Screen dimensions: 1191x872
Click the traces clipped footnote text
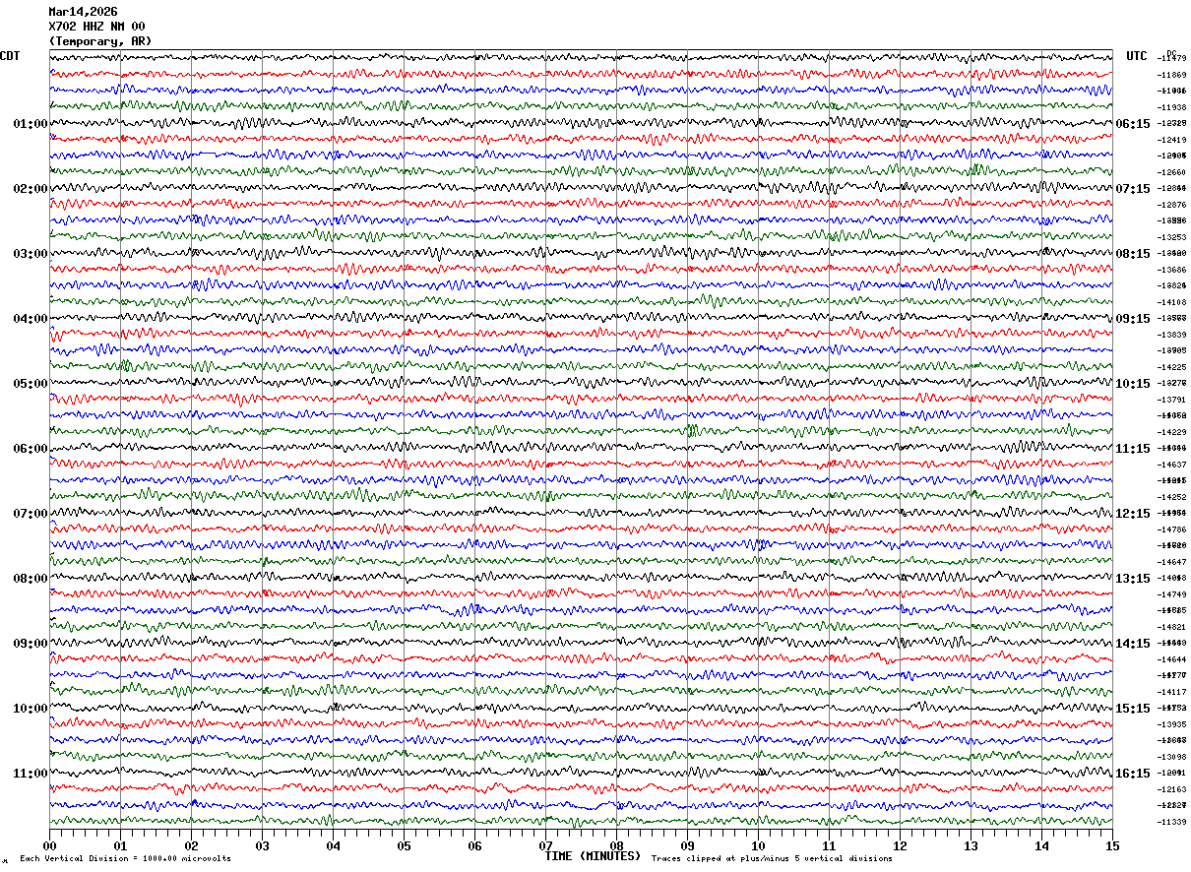(x=772, y=858)
